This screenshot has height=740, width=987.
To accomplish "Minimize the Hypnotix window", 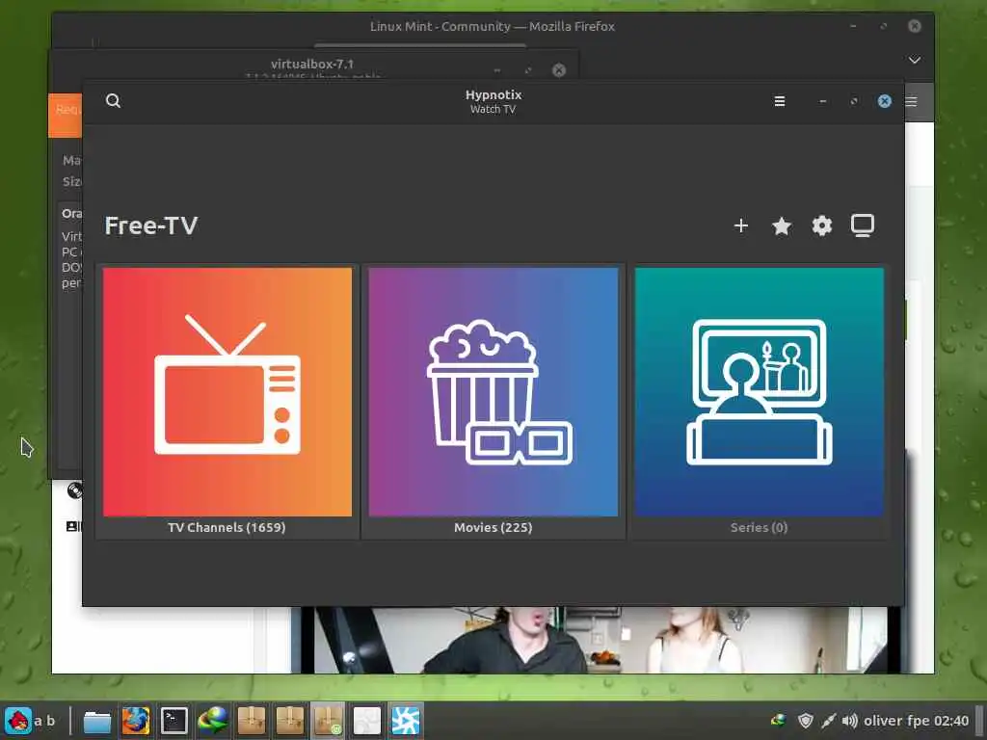I will [823, 101].
